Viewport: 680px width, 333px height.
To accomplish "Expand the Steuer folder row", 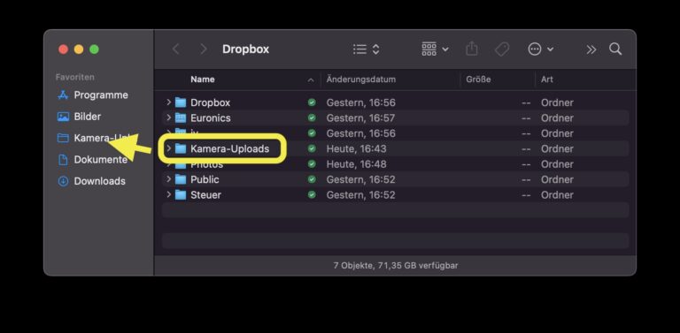I will click(x=169, y=194).
